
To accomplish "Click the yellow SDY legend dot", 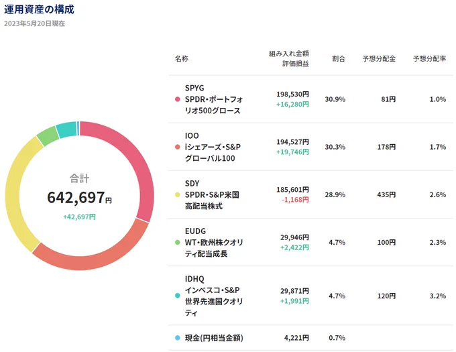I will (x=178, y=194).
